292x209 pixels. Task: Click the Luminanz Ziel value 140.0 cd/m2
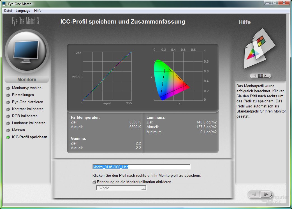pos(207,122)
